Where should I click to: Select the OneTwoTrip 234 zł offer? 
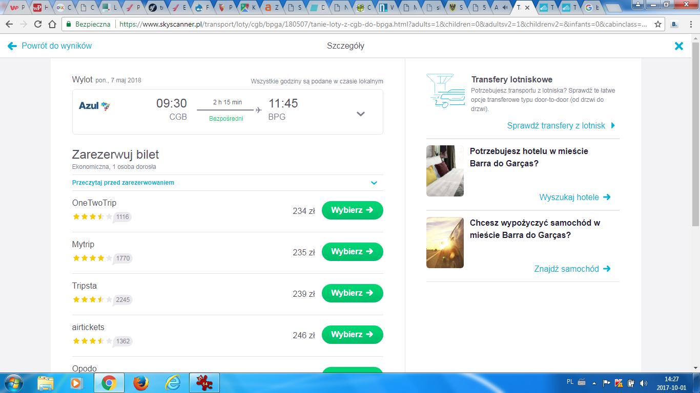(x=353, y=210)
